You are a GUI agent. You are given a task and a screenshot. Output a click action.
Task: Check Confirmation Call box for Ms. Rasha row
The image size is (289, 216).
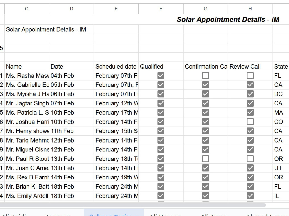tap(205, 76)
